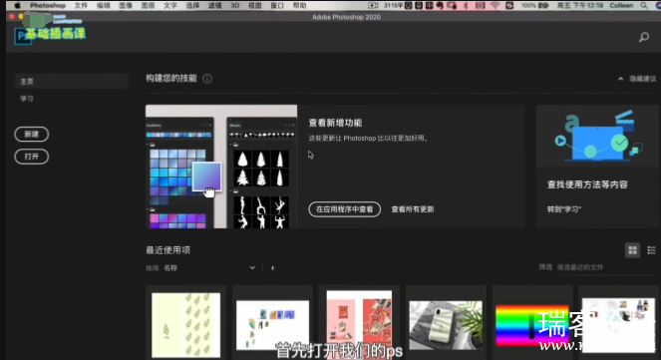Image resolution: width=661 pixels, height=360 pixels.
Task: Open the 选择 menu
Action: click(x=192, y=5)
